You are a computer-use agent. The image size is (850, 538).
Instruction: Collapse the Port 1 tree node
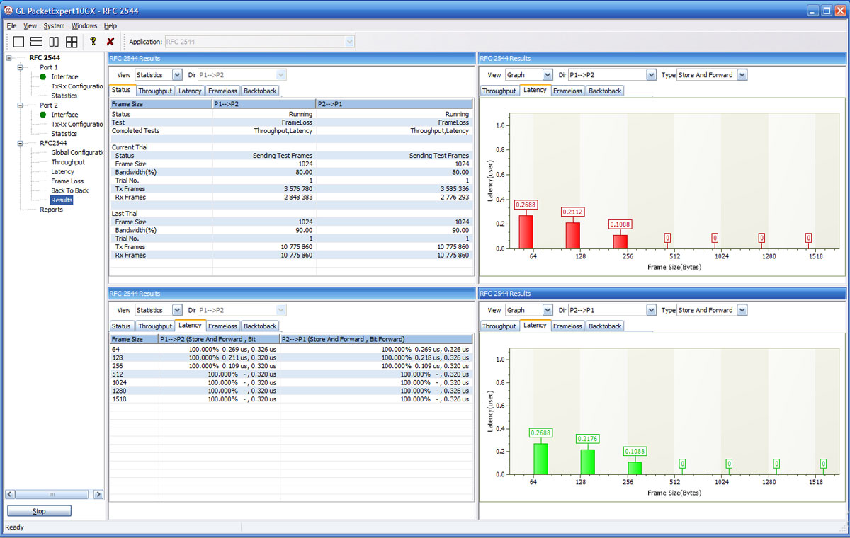pos(21,67)
